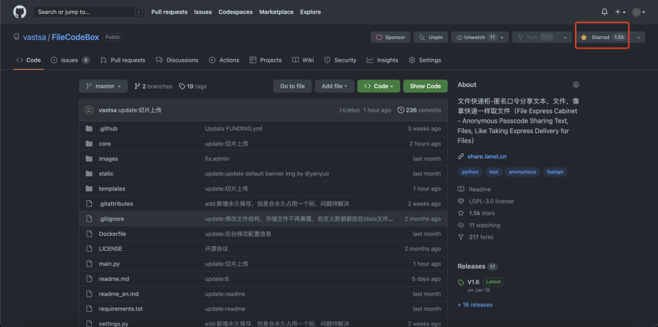Click the python topic tag
This screenshot has height=327, width=658.
pos(470,172)
